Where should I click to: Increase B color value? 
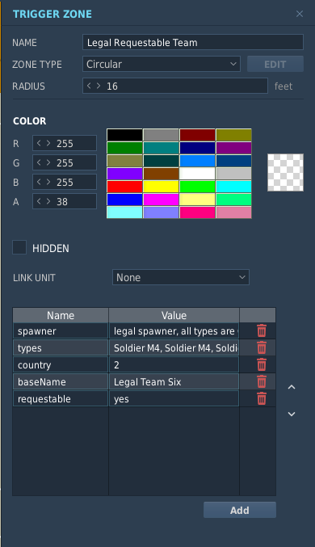pyautogui.click(x=48, y=182)
